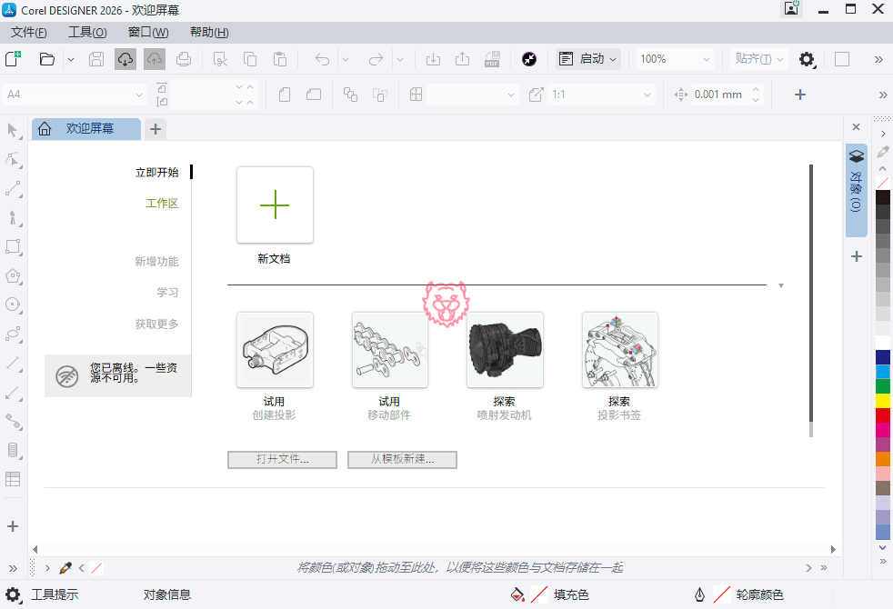
Task: Click the landscape orientation icon
Action: 314,95
